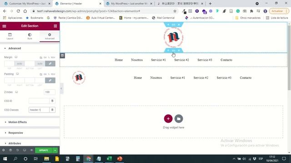Viewport: 291px width, 163px height.
Task: Open save options arrow beside UPDATE
Action: (x=55, y=150)
